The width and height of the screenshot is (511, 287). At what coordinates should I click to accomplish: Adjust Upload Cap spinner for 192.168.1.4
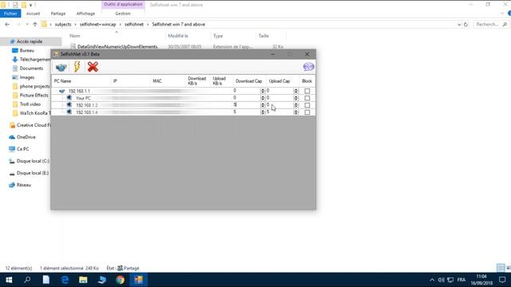[x=296, y=112]
